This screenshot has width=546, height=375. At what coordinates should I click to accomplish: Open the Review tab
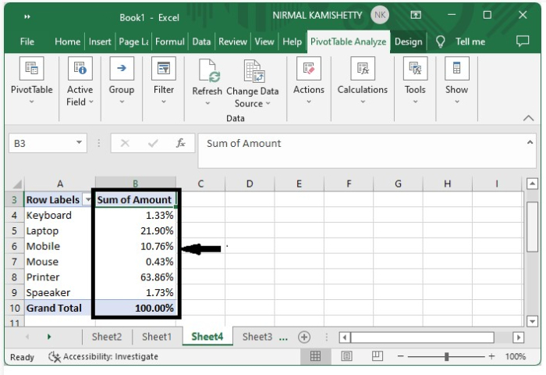[x=232, y=41]
